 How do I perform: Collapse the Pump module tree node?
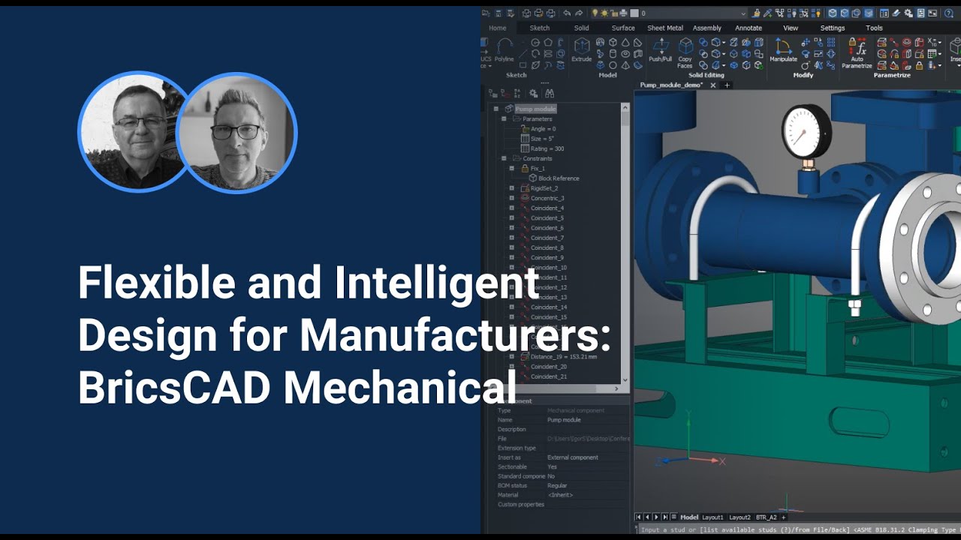coord(496,109)
